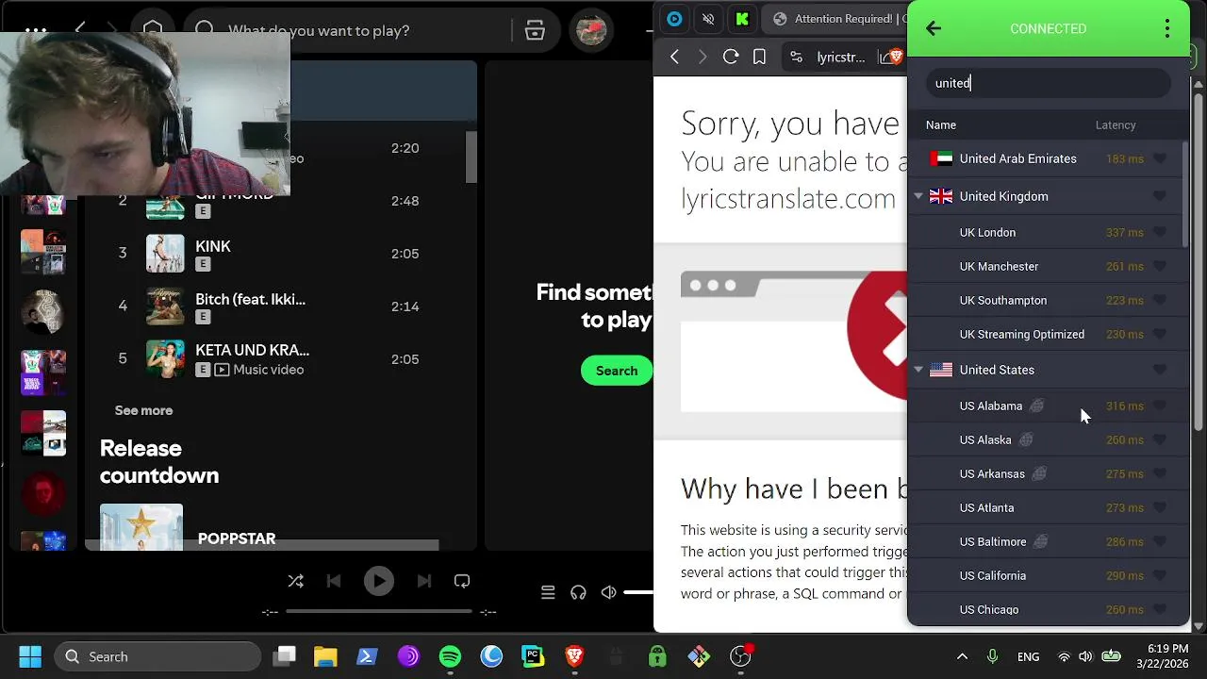Favorite United Arab Emirates with its heart
Image resolution: width=1207 pixels, height=679 pixels.
(1160, 158)
